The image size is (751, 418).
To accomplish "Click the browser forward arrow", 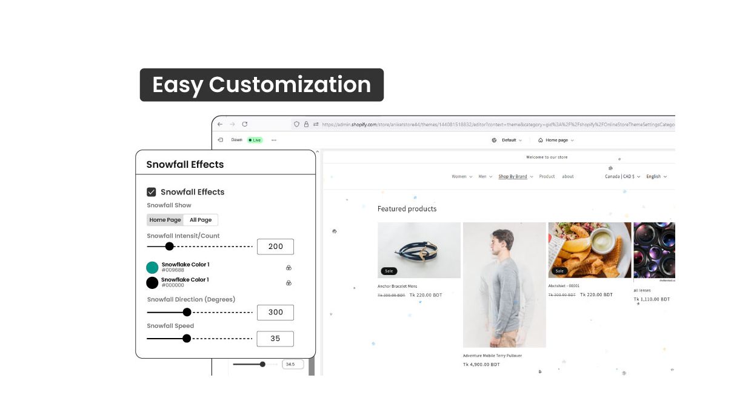I will click(232, 124).
